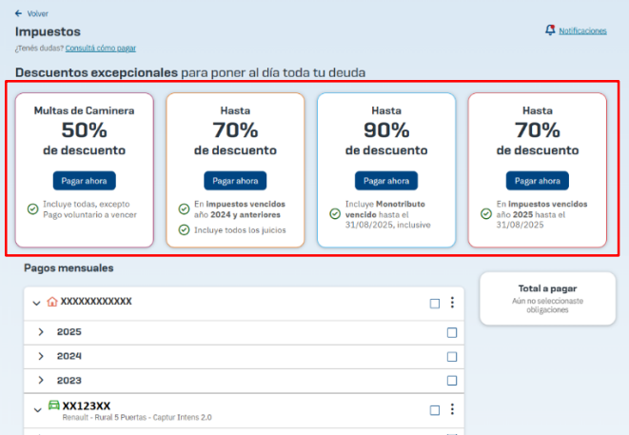This screenshot has height=435, width=629.
Task: Check the 2023 year row checkbox
Action: (x=452, y=381)
